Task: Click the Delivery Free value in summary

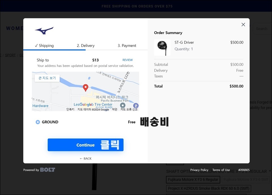Action: (240, 71)
